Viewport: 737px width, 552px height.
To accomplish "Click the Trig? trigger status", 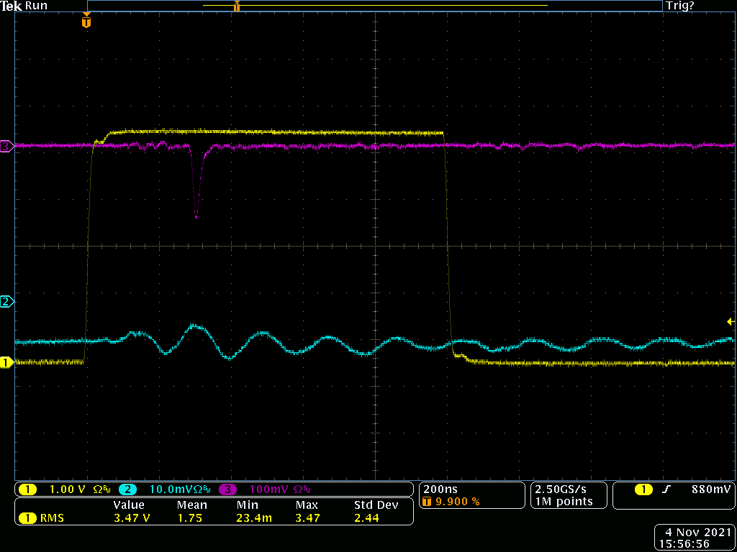I will coord(681,6).
